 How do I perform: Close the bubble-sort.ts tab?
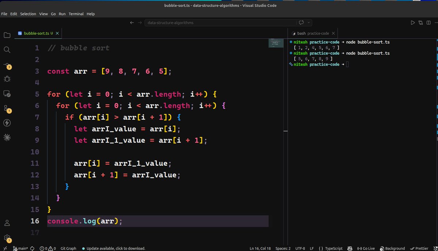coord(57,33)
